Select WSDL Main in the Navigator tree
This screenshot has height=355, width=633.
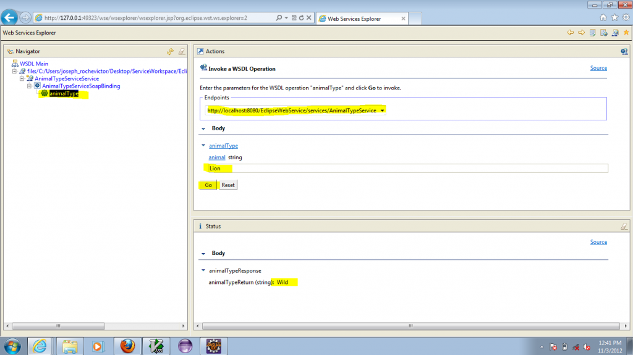click(33, 64)
